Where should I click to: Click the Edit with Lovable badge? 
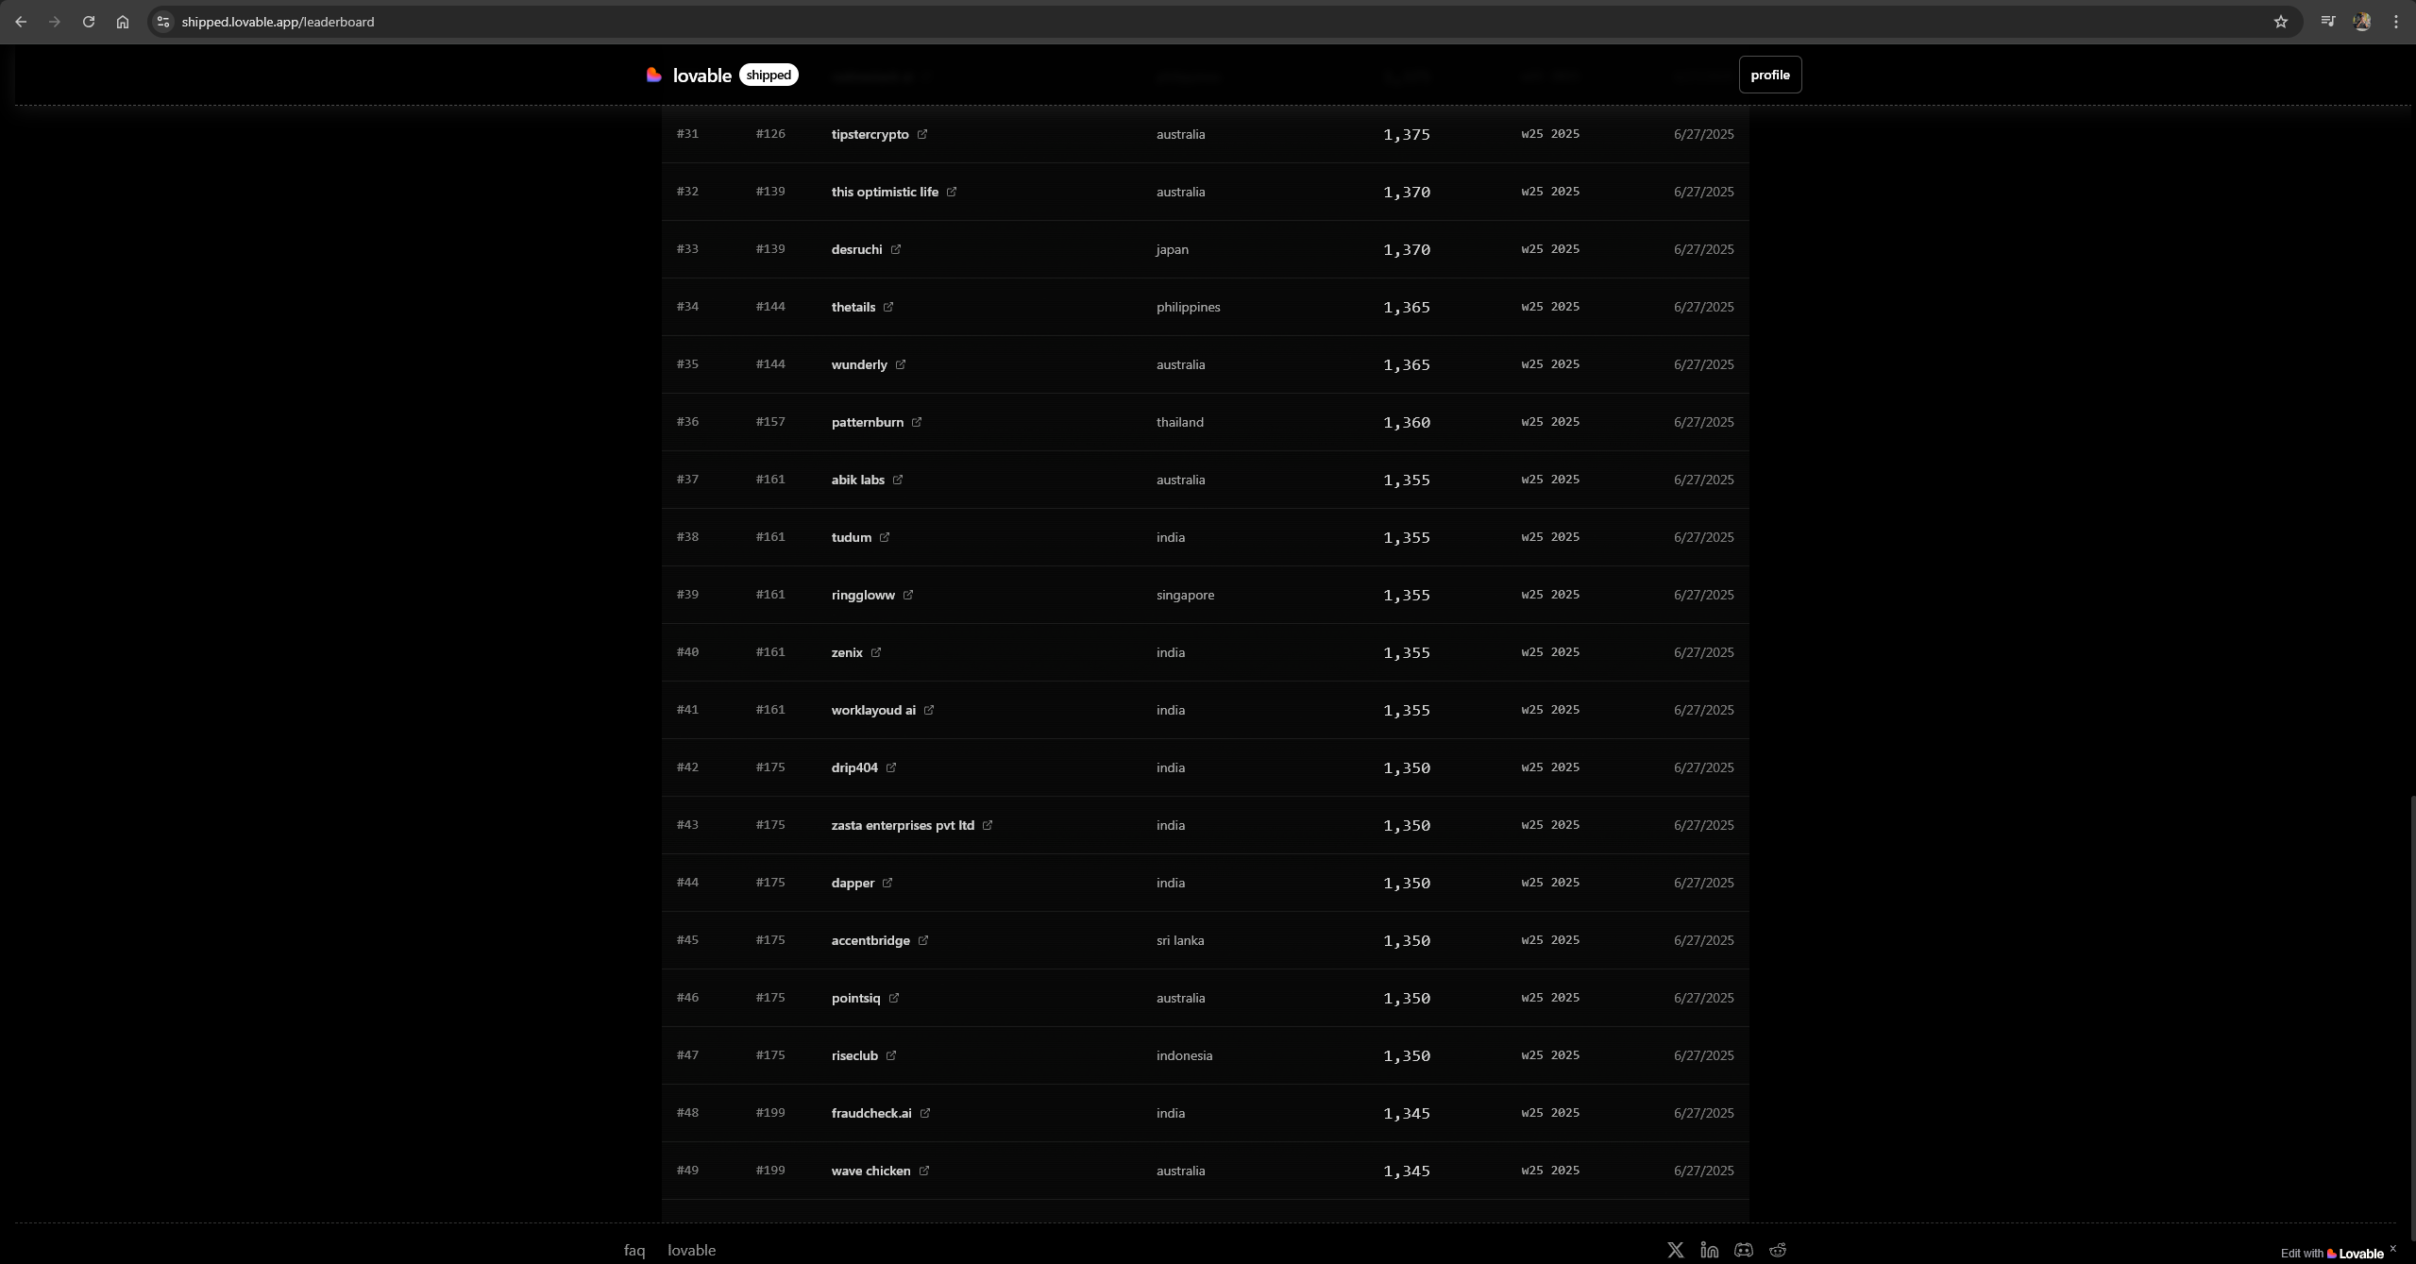(2332, 1254)
